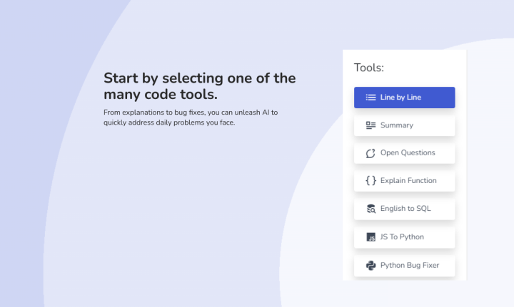The height and width of the screenshot is (307, 514).
Task: Click the Open Questions refresh-circle icon
Action: click(371, 153)
